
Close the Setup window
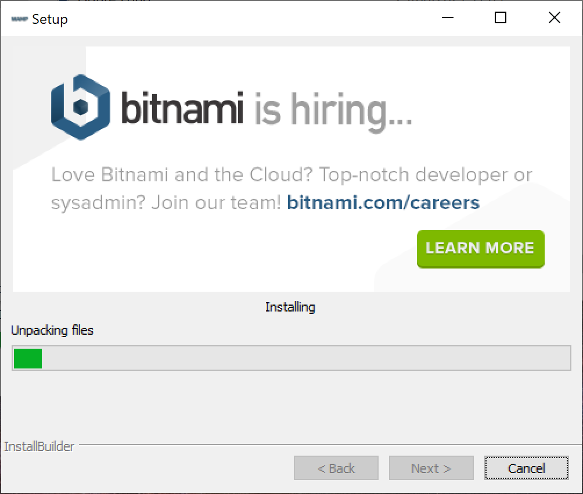(x=554, y=17)
